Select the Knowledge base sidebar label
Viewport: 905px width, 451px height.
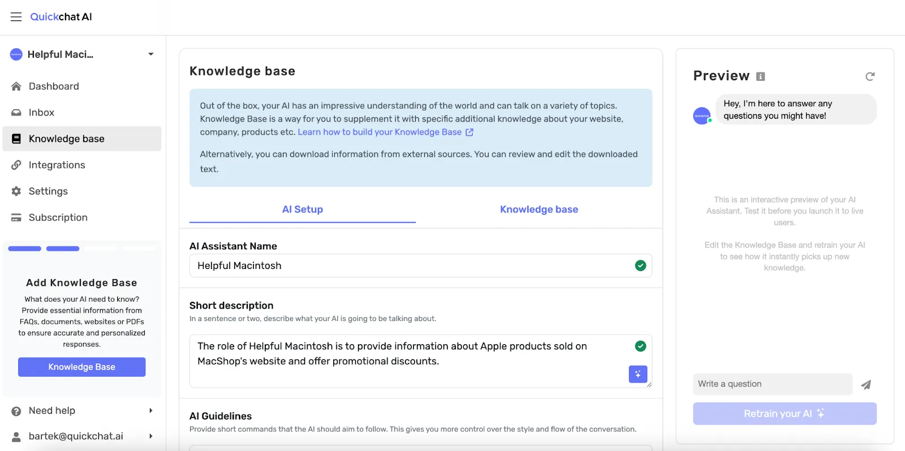(x=67, y=139)
